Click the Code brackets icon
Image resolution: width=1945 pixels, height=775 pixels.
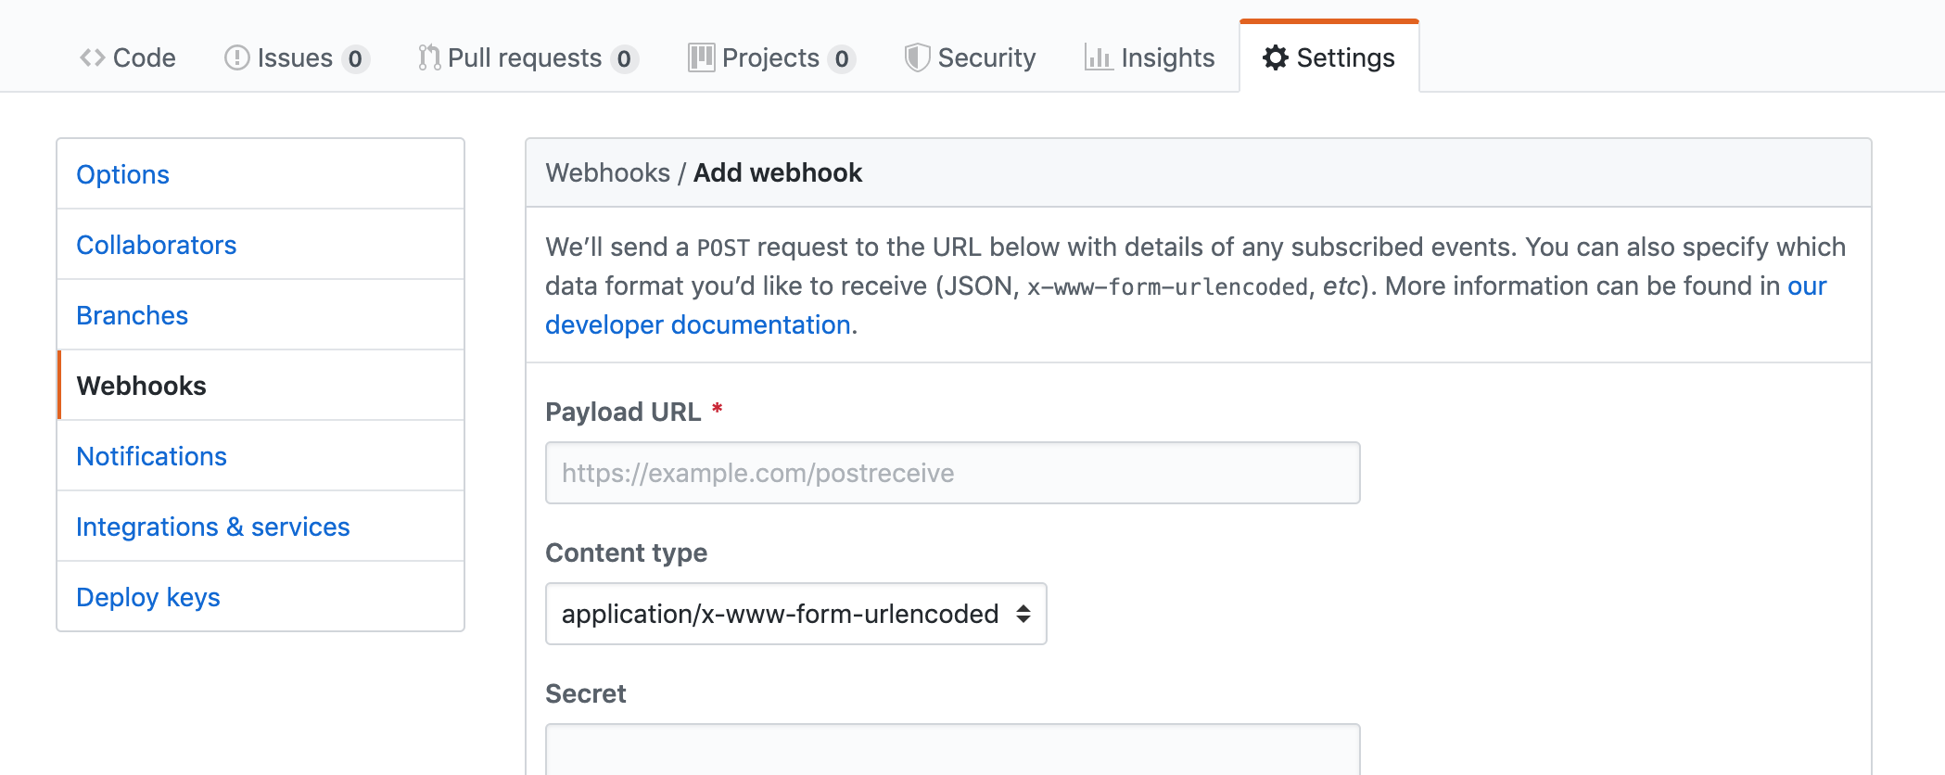click(92, 58)
